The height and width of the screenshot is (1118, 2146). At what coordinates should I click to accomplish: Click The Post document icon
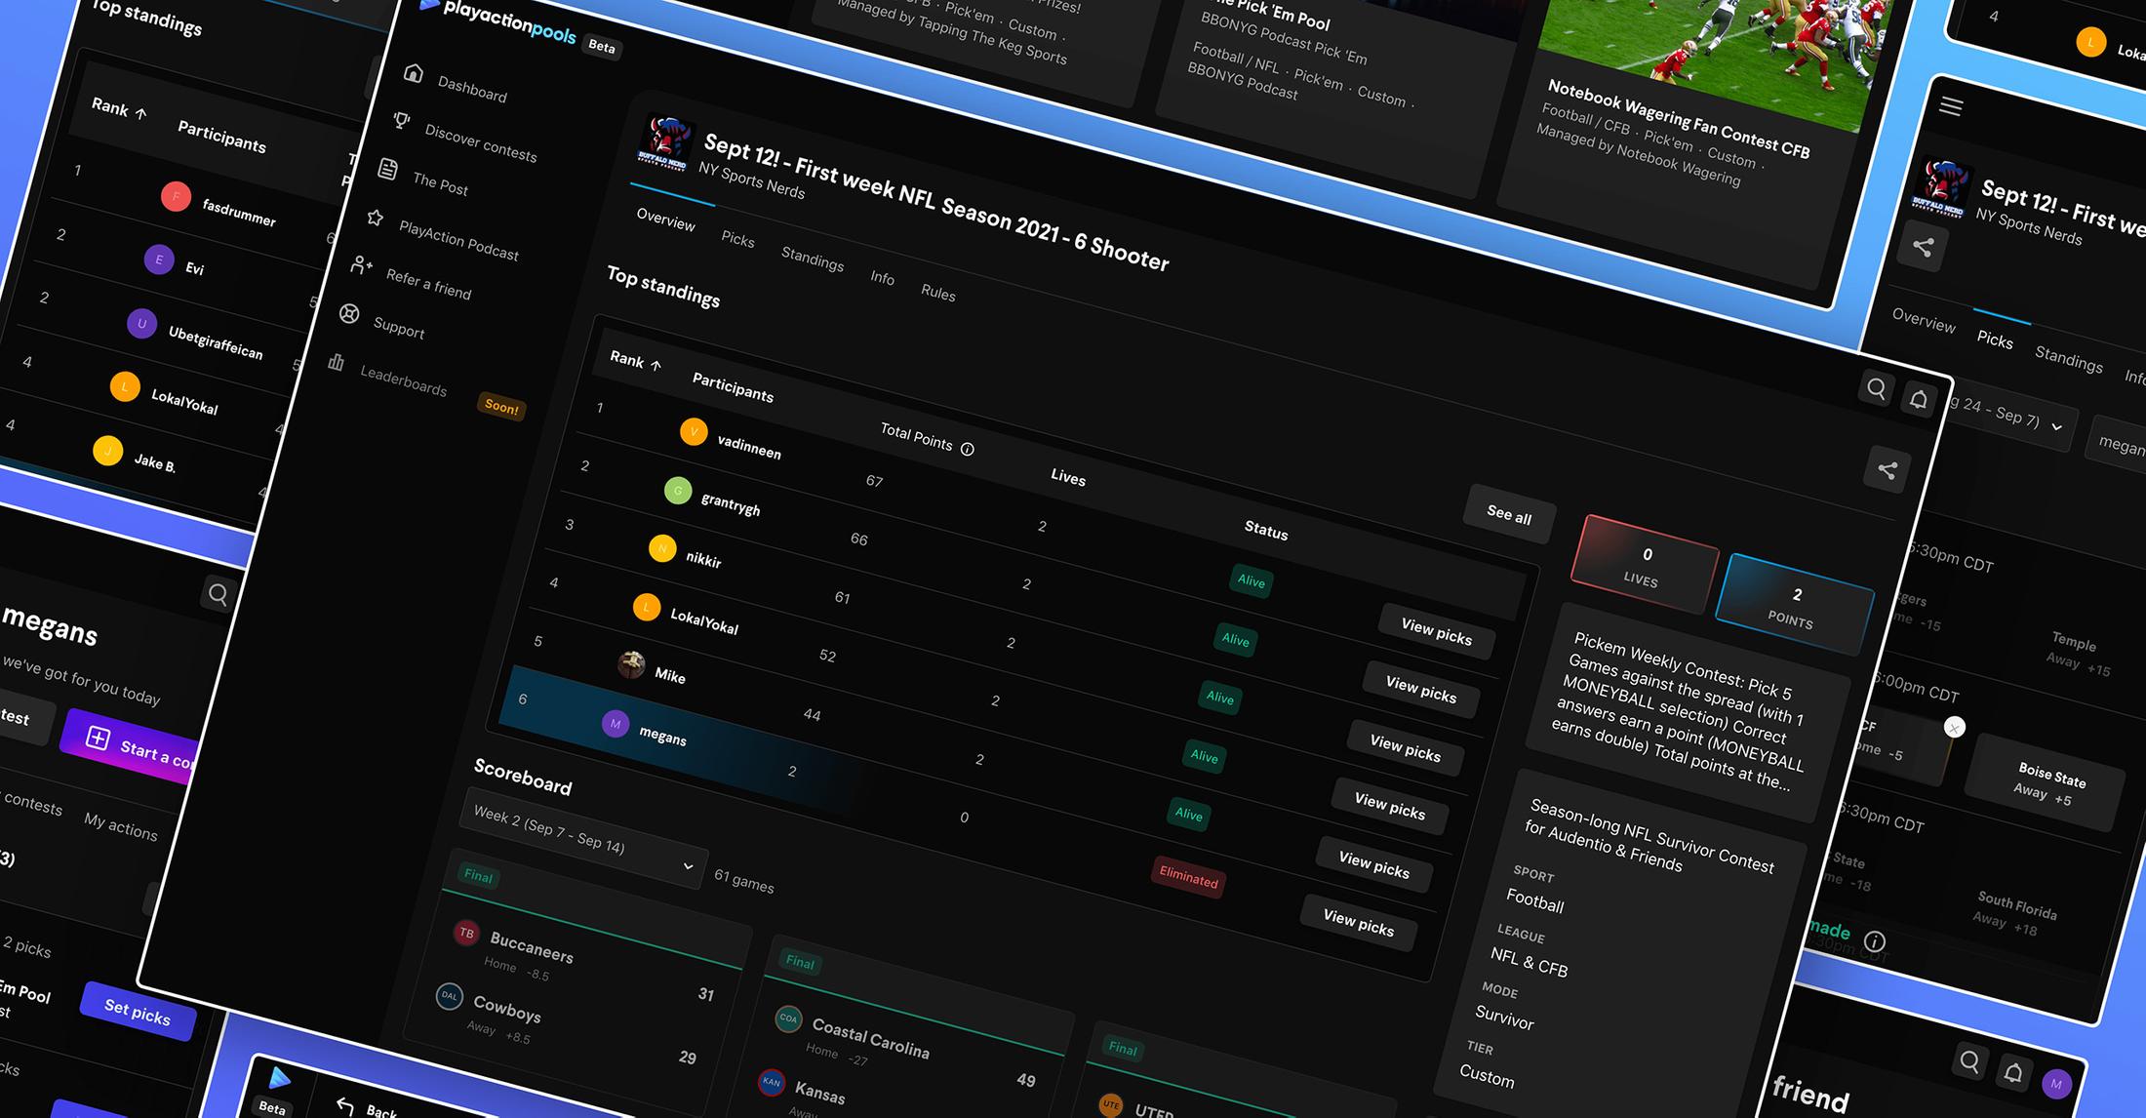pyautogui.click(x=388, y=169)
